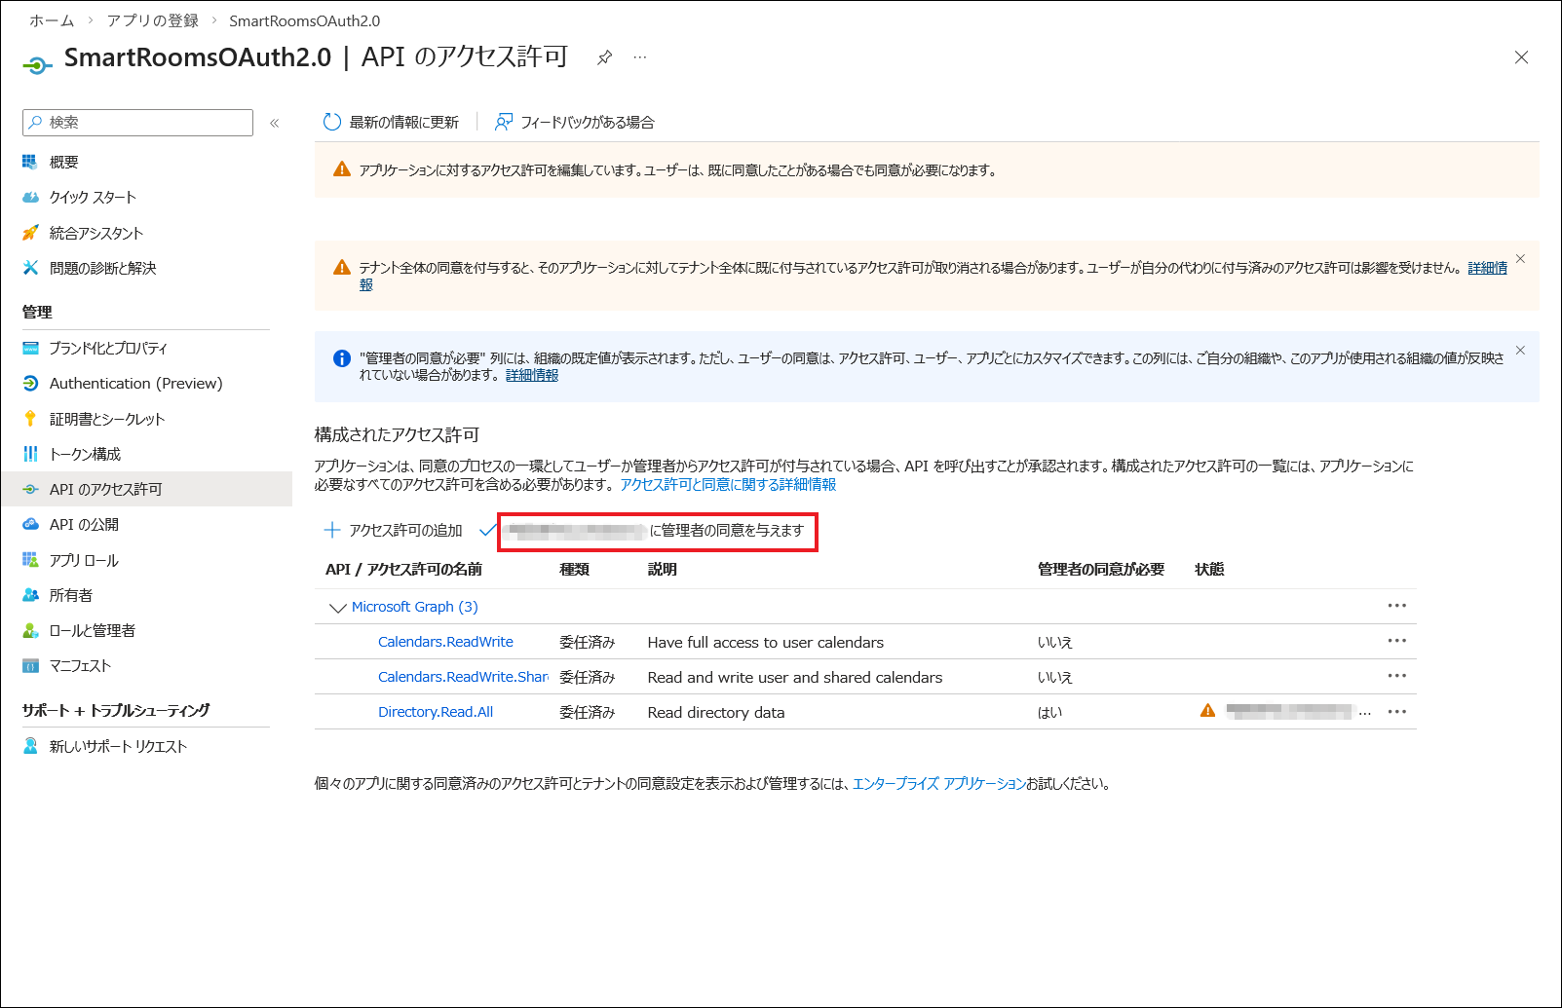
Task: Open ellipsis menu for Calendars.ReadWrite row
Action: point(1396,641)
